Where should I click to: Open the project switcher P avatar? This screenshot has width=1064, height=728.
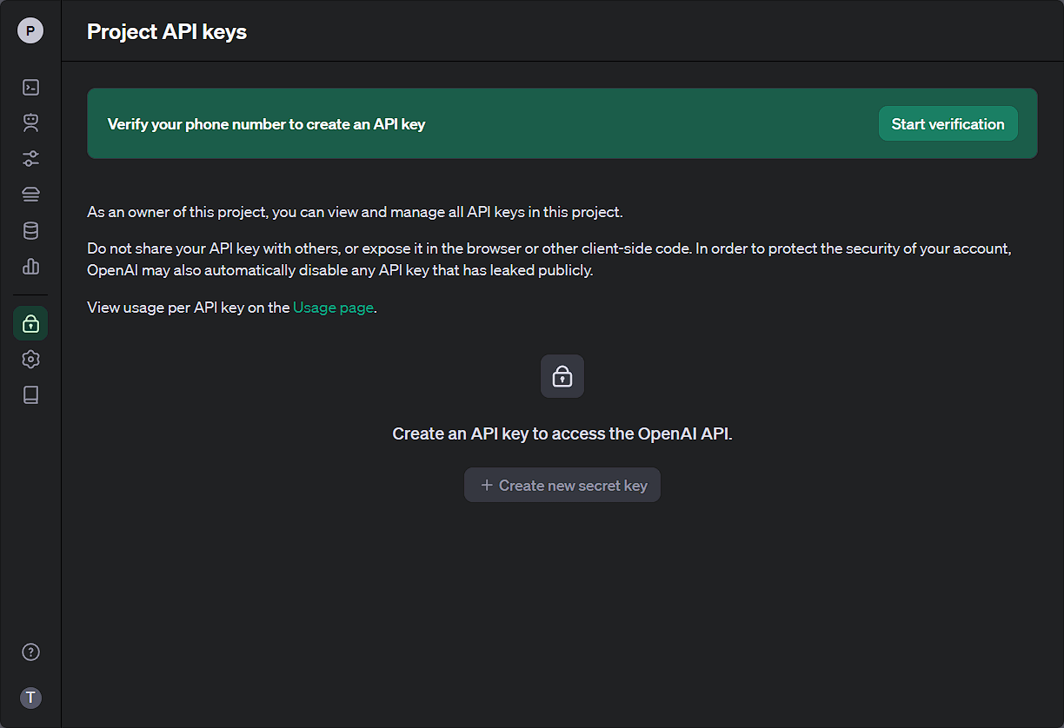pos(30,31)
